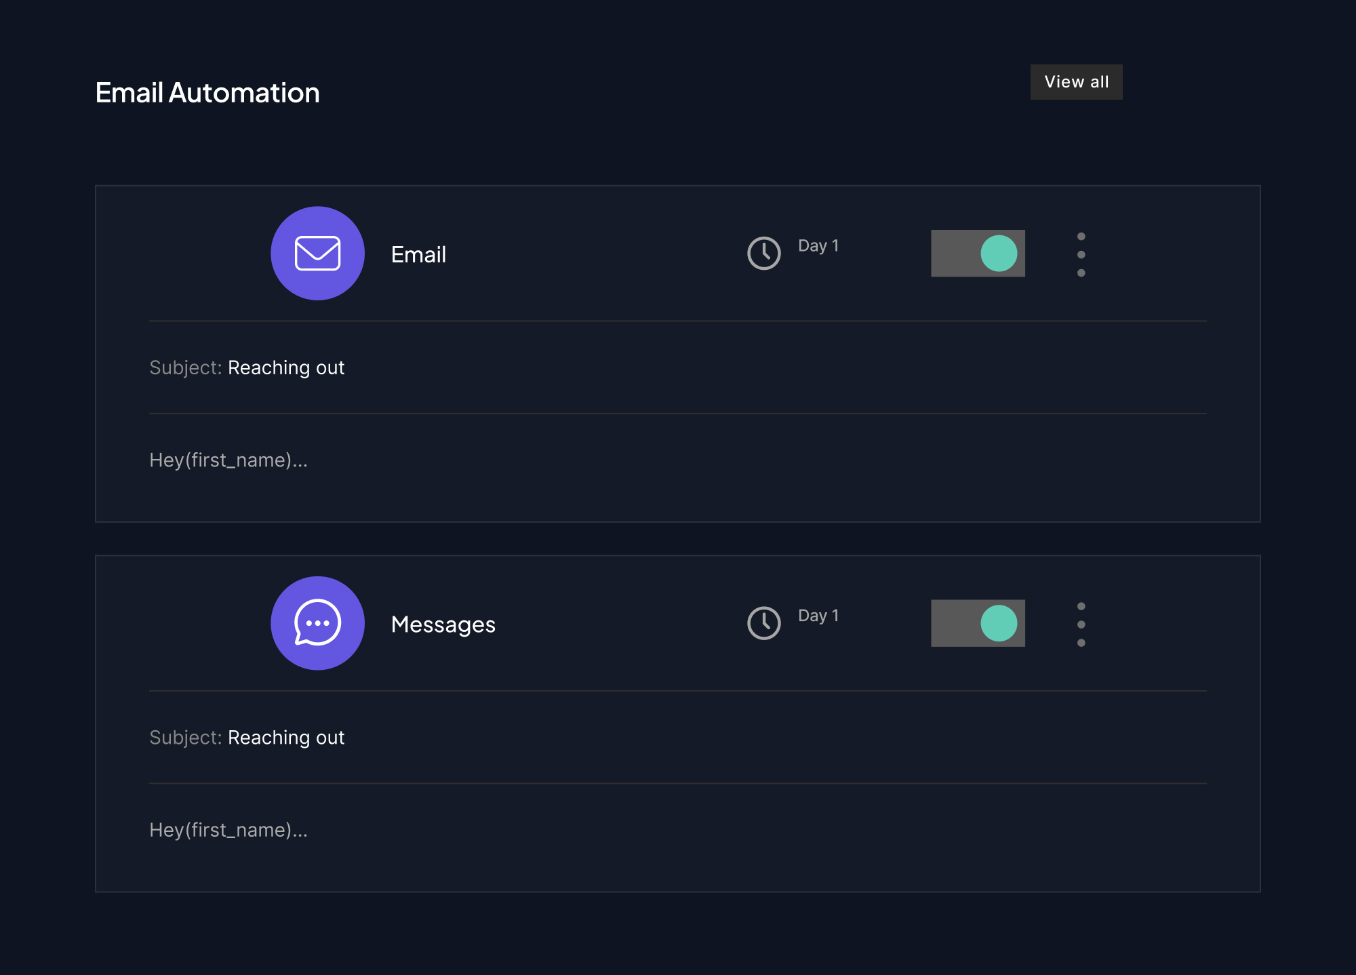
Task: Click the purple chat bubble Messages icon
Action: pos(317,623)
